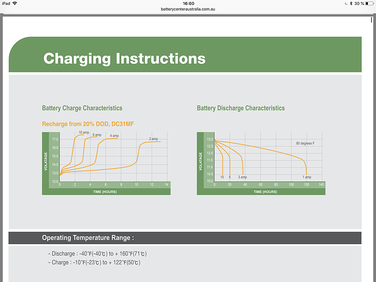
Task: Click the 4 amp label on charge chart
Action: click(115, 136)
